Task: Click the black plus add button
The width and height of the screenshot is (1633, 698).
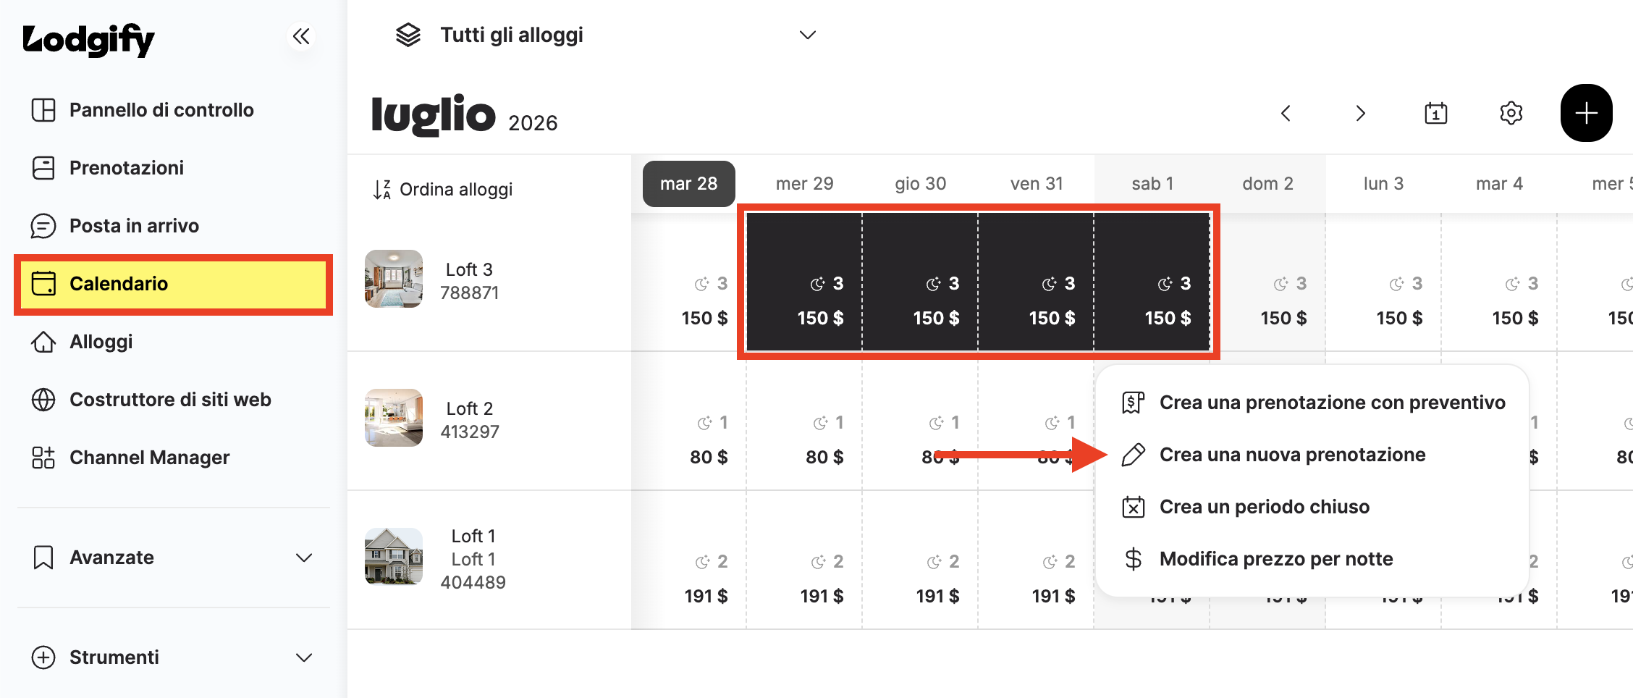Action: (1586, 113)
